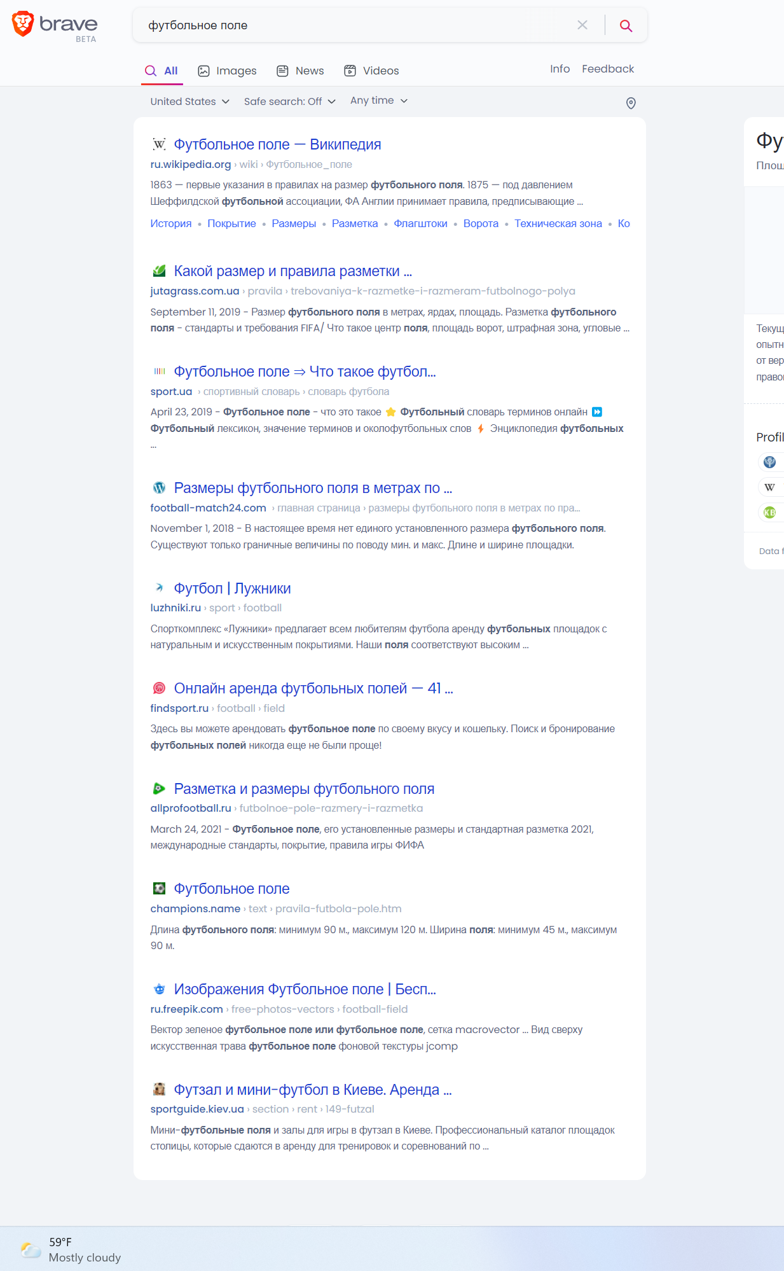This screenshot has width=784, height=1271.
Task: Switch to the Videos tab
Action: pos(371,71)
